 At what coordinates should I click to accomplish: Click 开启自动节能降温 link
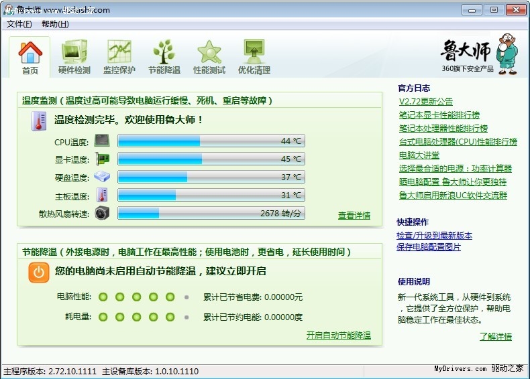(x=338, y=335)
